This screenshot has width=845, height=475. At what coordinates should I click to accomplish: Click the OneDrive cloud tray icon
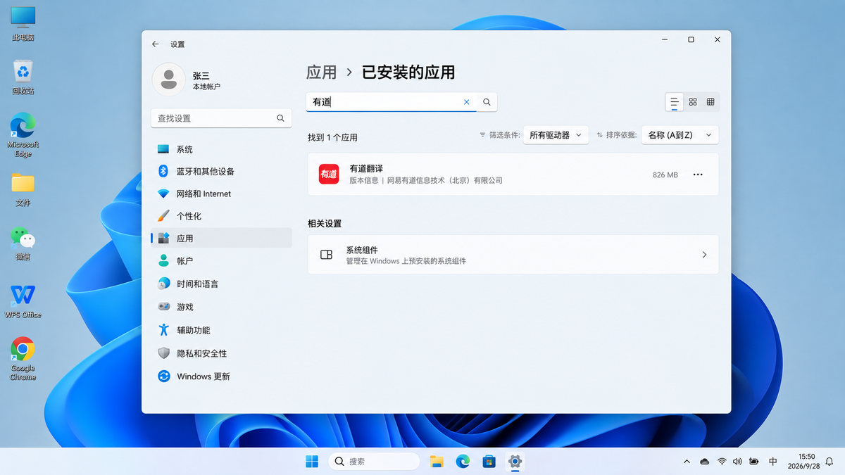click(x=704, y=462)
